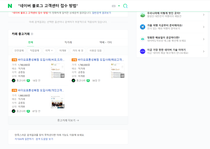210x149 pixels.
Task: Click the 중고나라 name on 87일 전 listing
Action: pos(21,111)
